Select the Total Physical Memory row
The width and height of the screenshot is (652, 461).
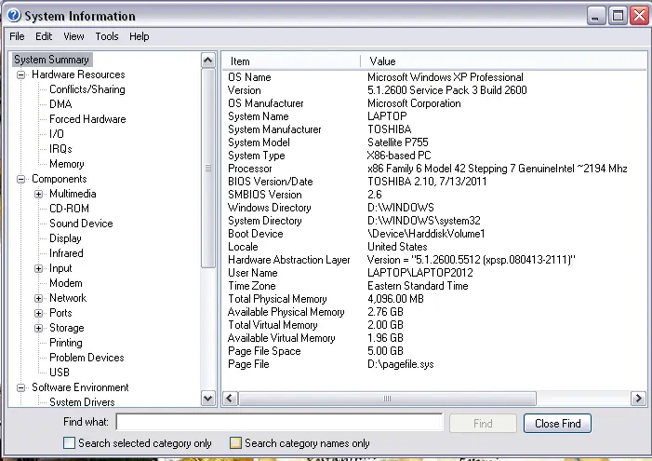(434, 299)
